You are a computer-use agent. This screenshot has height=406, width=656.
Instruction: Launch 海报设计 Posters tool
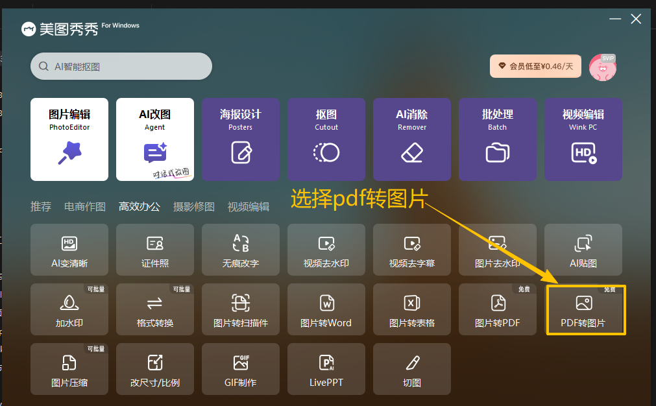pyautogui.click(x=241, y=139)
